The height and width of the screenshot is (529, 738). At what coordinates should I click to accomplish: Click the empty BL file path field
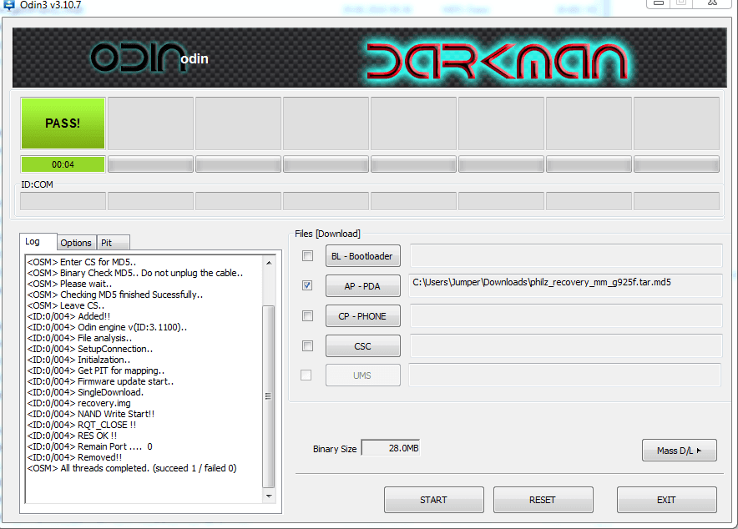[566, 255]
